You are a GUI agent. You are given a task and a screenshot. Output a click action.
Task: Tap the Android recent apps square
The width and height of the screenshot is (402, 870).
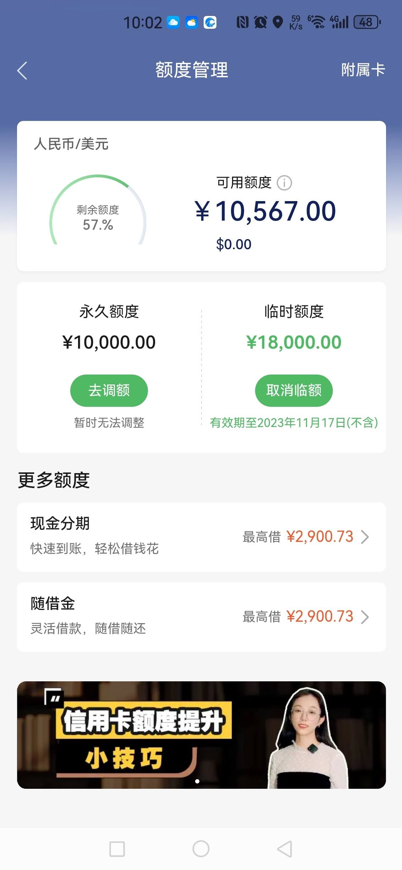(117, 849)
